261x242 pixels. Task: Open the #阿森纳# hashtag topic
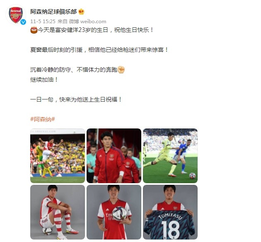[43, 119]
